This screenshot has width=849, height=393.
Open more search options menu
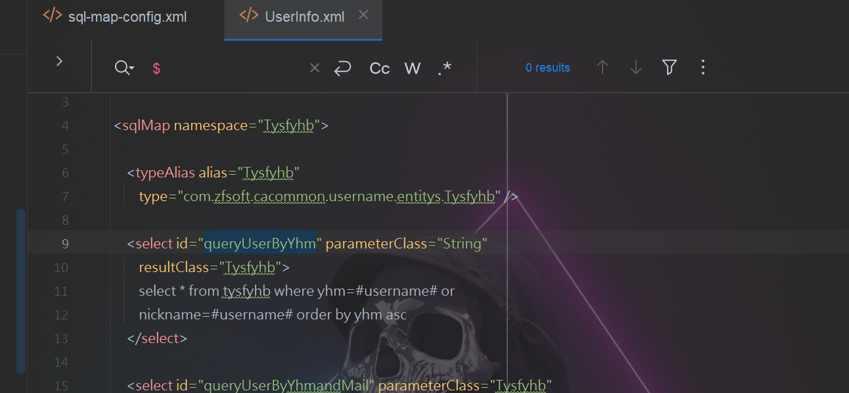click(702, 68)
